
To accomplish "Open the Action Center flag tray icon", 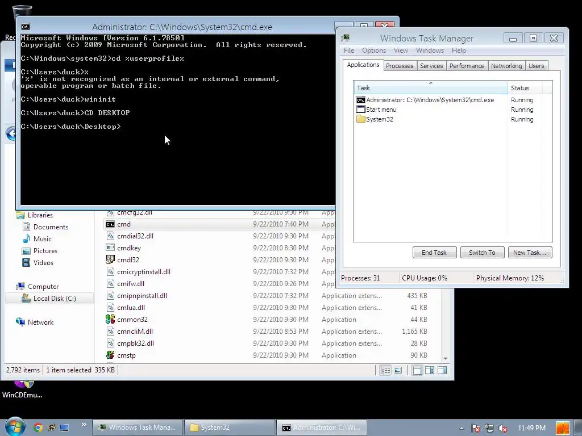I will click(x=476, y=428).
